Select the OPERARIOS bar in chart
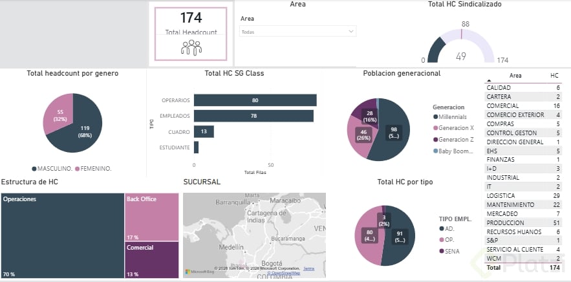The height and width of the screenshot is (282, 571). coord(255,100)
